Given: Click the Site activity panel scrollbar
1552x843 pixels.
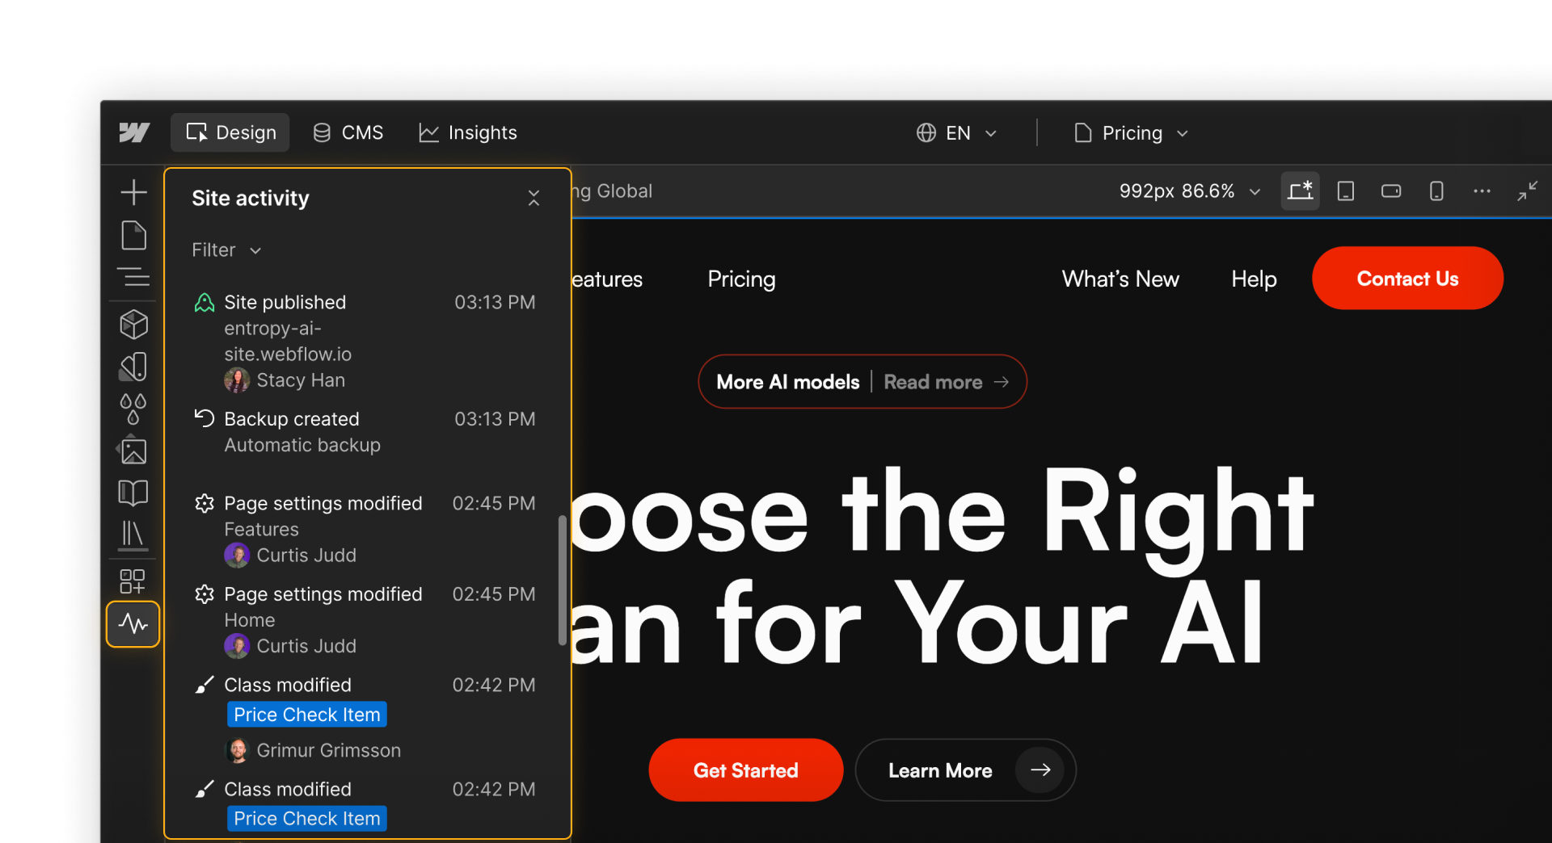Looking at the screenshot, I should pyautogui.click(x=563, y=580).
